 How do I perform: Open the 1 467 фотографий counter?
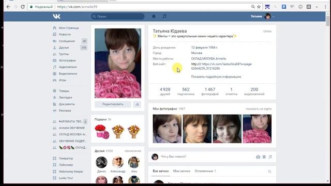pyautogui.click(x=210, y=91)
